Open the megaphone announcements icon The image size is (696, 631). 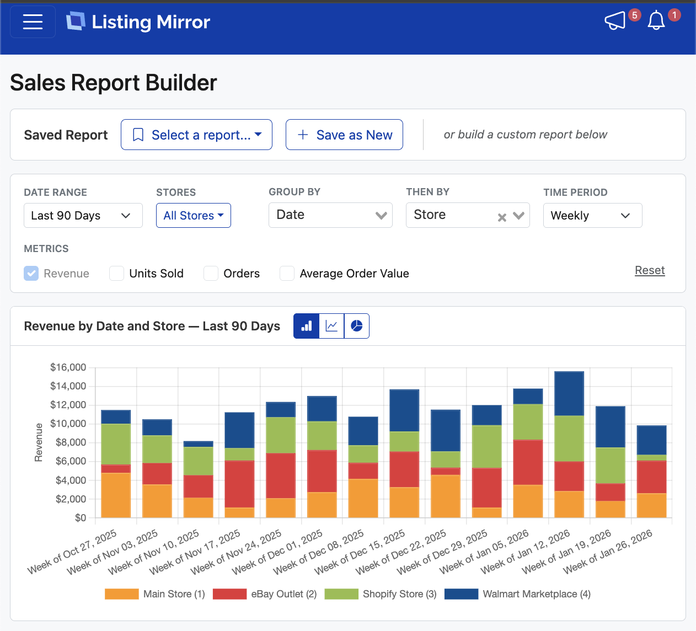pyautogui.click(x=615, y=21)
